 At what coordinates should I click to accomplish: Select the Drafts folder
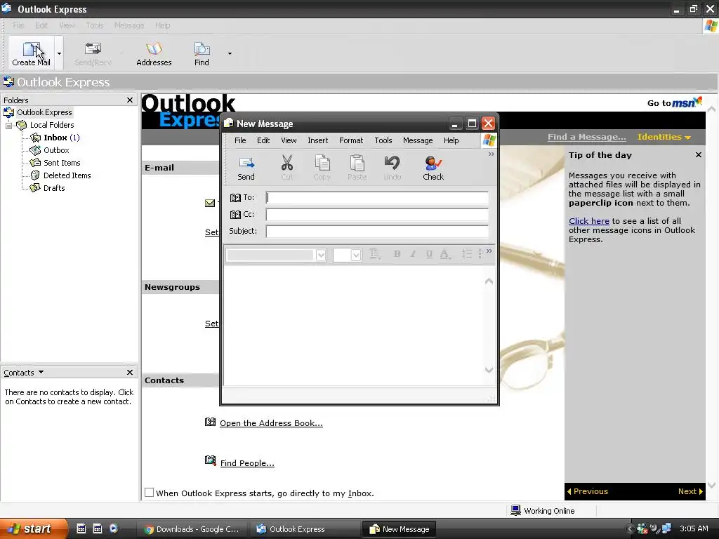(47, 188)
